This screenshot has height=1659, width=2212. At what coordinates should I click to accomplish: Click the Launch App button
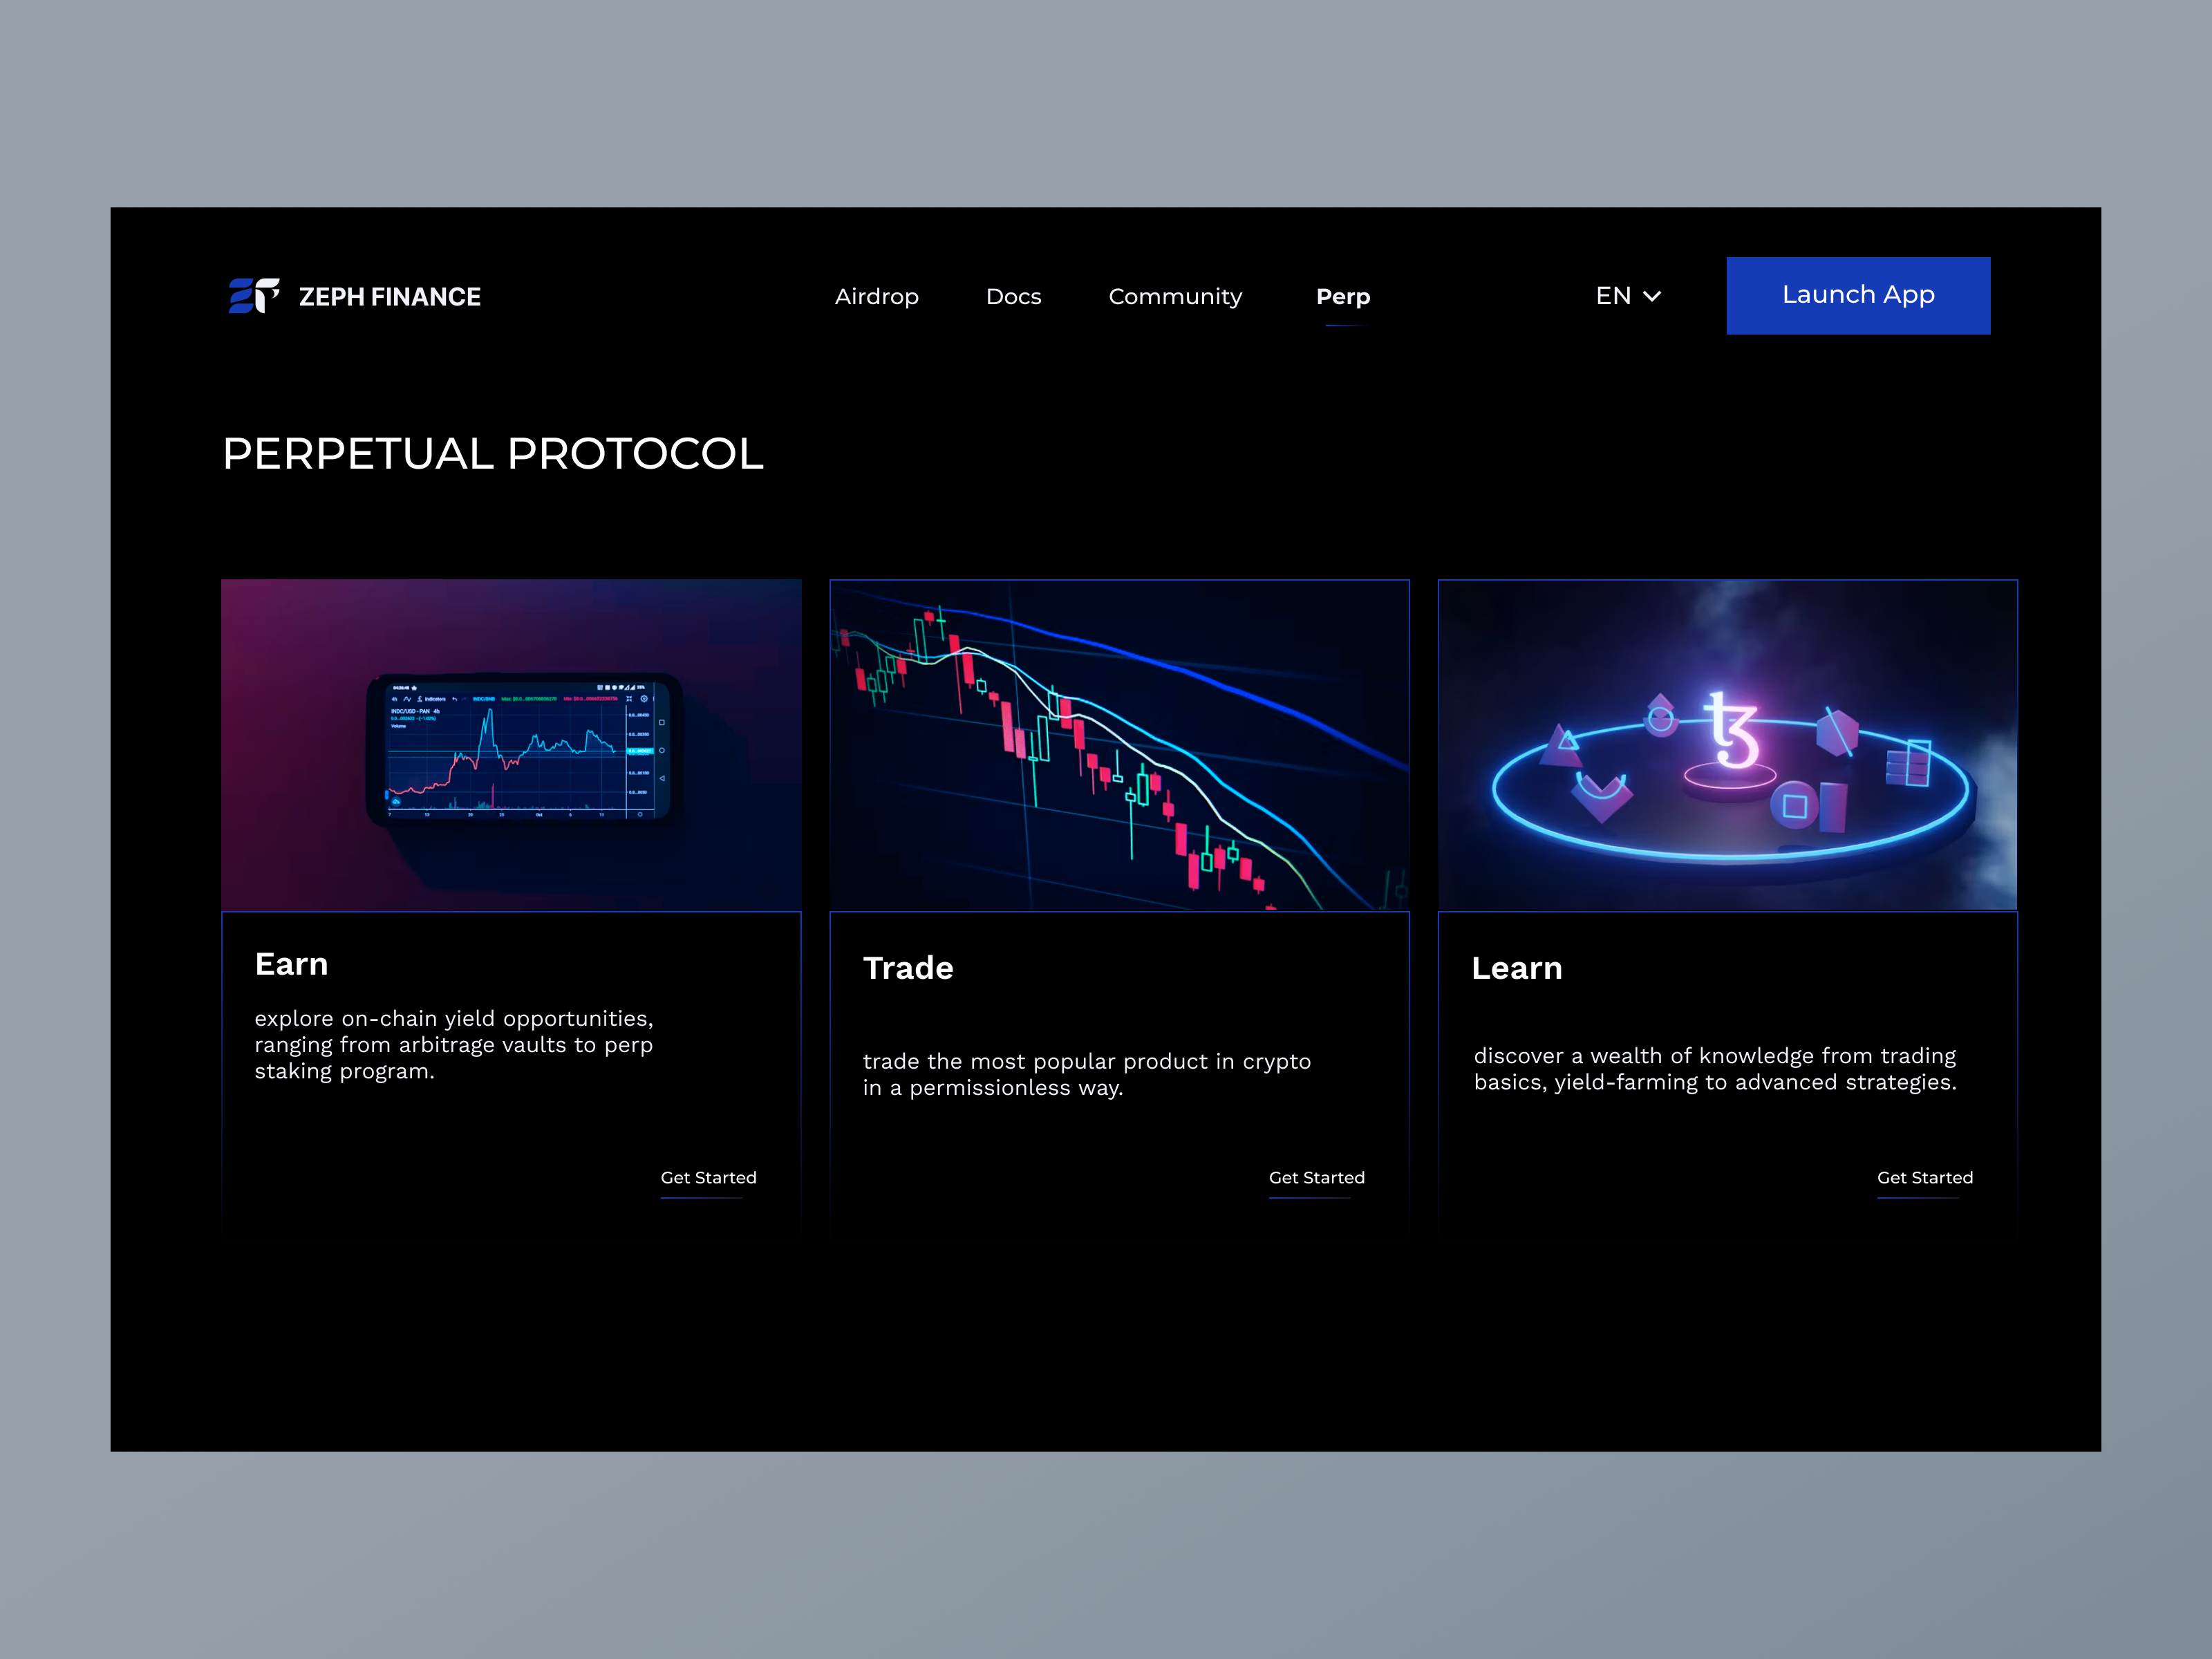(x=1858, y=295)
